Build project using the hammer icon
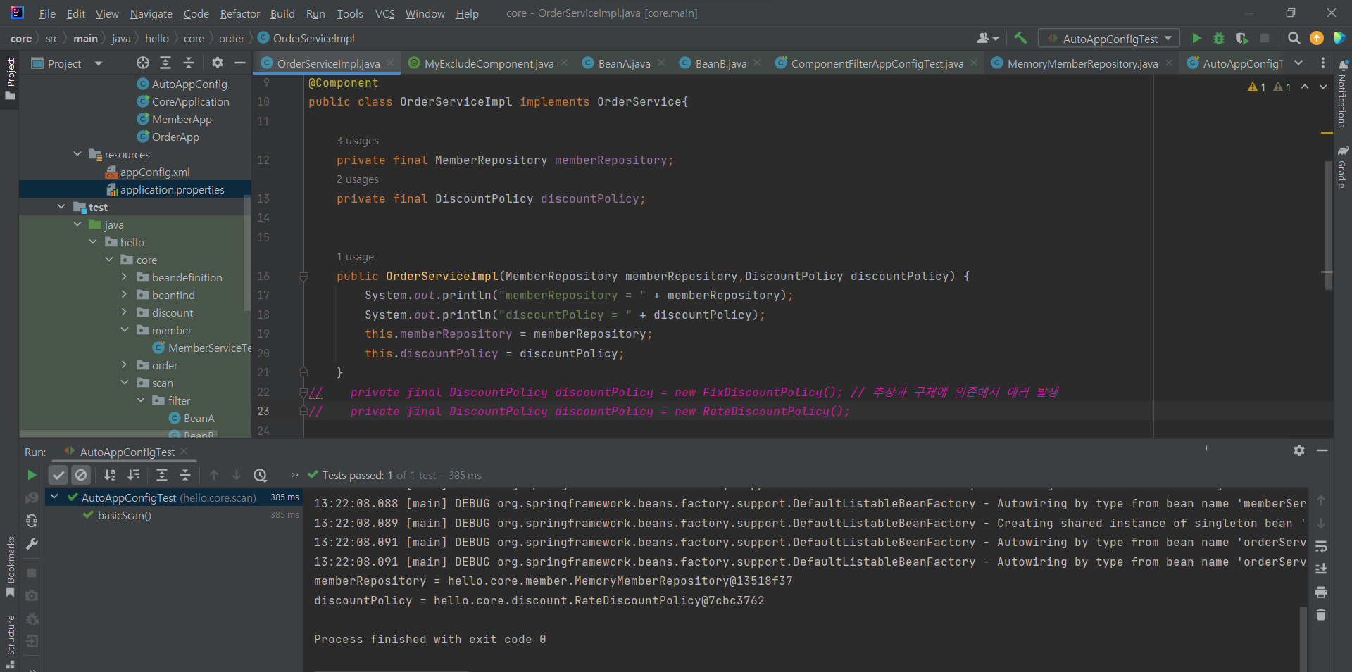Screen dimensions: 1352x672 pyautogui.click(x=1020, y=38)
